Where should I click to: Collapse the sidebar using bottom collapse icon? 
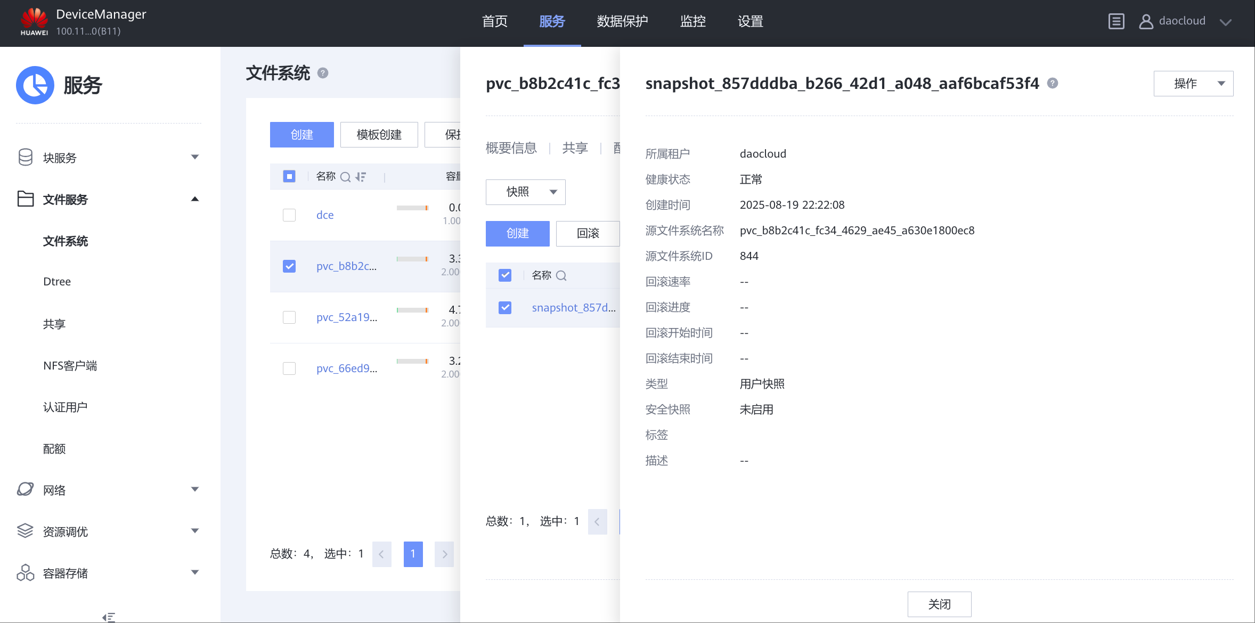109,617
